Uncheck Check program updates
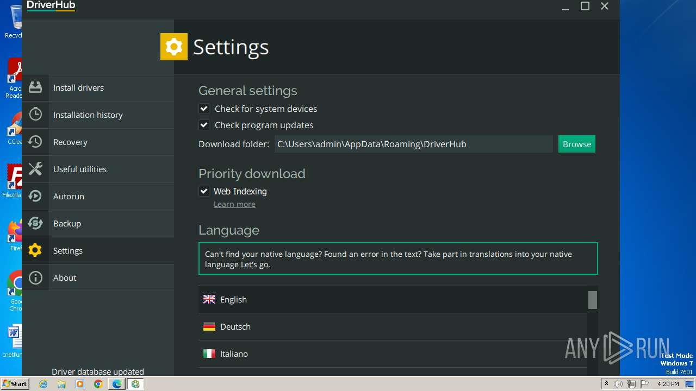The width and height of the screenshot is (696, 391). coord(204,125)
